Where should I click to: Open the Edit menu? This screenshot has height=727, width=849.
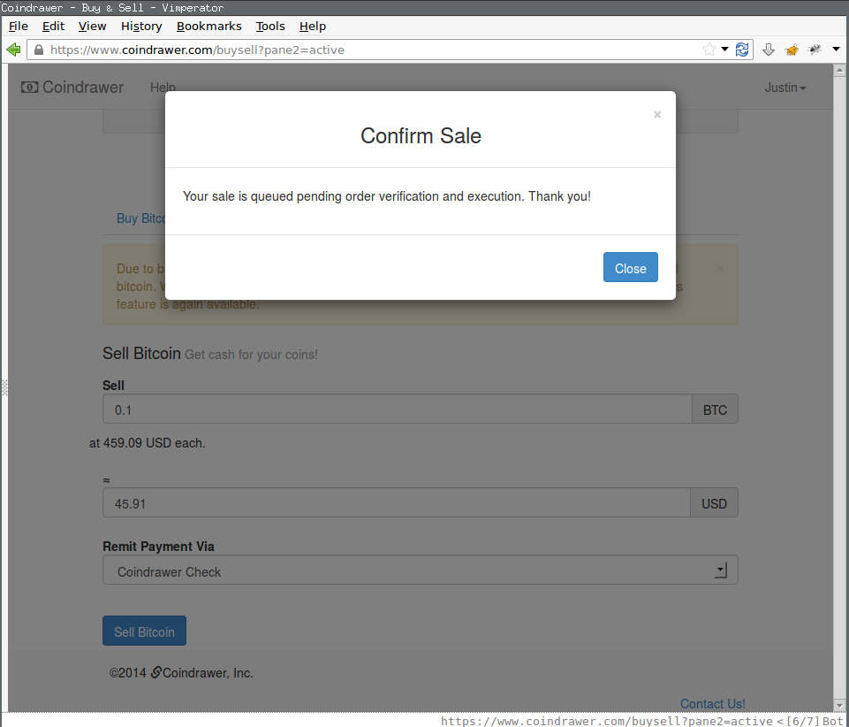(53, 26)
